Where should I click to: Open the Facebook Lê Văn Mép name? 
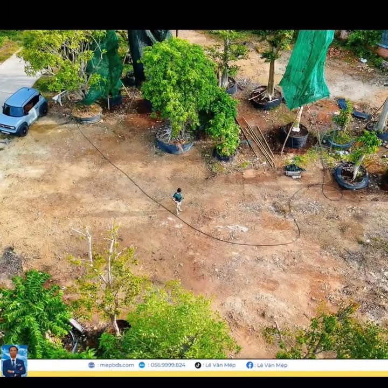pos(272,365)
